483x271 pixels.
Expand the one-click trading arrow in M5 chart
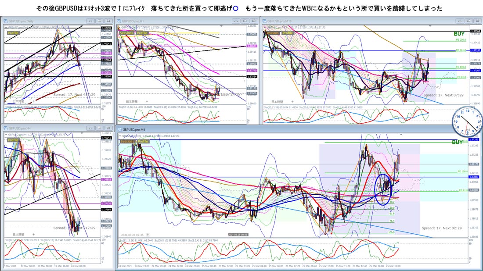(120, 136)
